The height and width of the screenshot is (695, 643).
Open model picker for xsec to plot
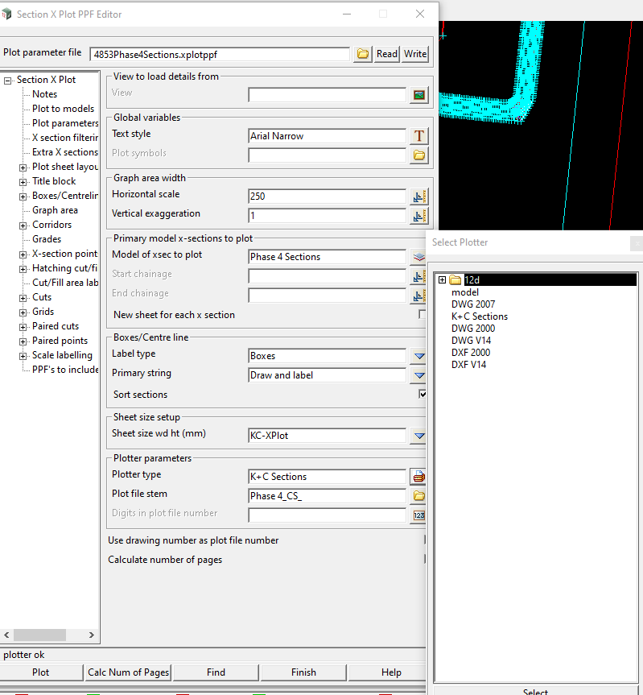point(418,257)
